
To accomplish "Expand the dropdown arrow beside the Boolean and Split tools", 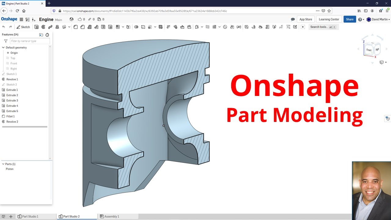I will [155, 27].
